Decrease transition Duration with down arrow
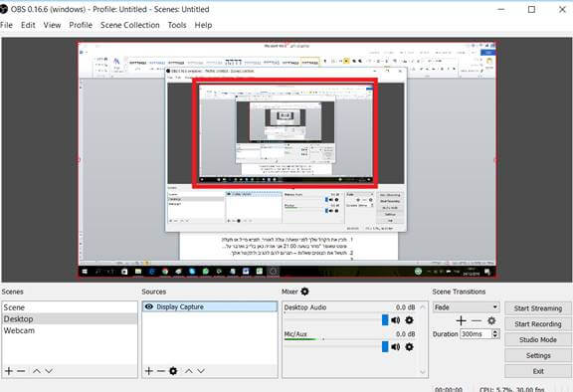The image size is (573, 392). point(495,336)
